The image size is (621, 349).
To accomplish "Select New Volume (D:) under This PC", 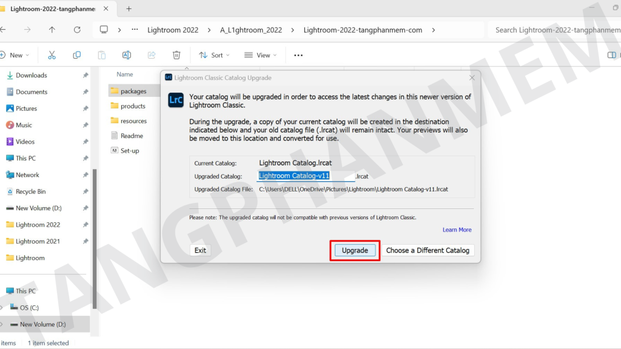I will tap(42, 324).
